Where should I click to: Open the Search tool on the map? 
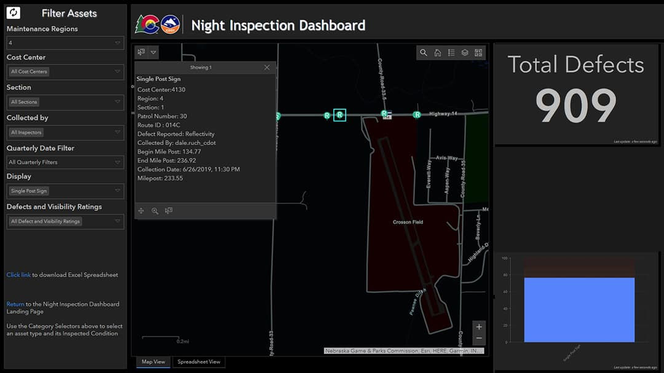point(423,53)
